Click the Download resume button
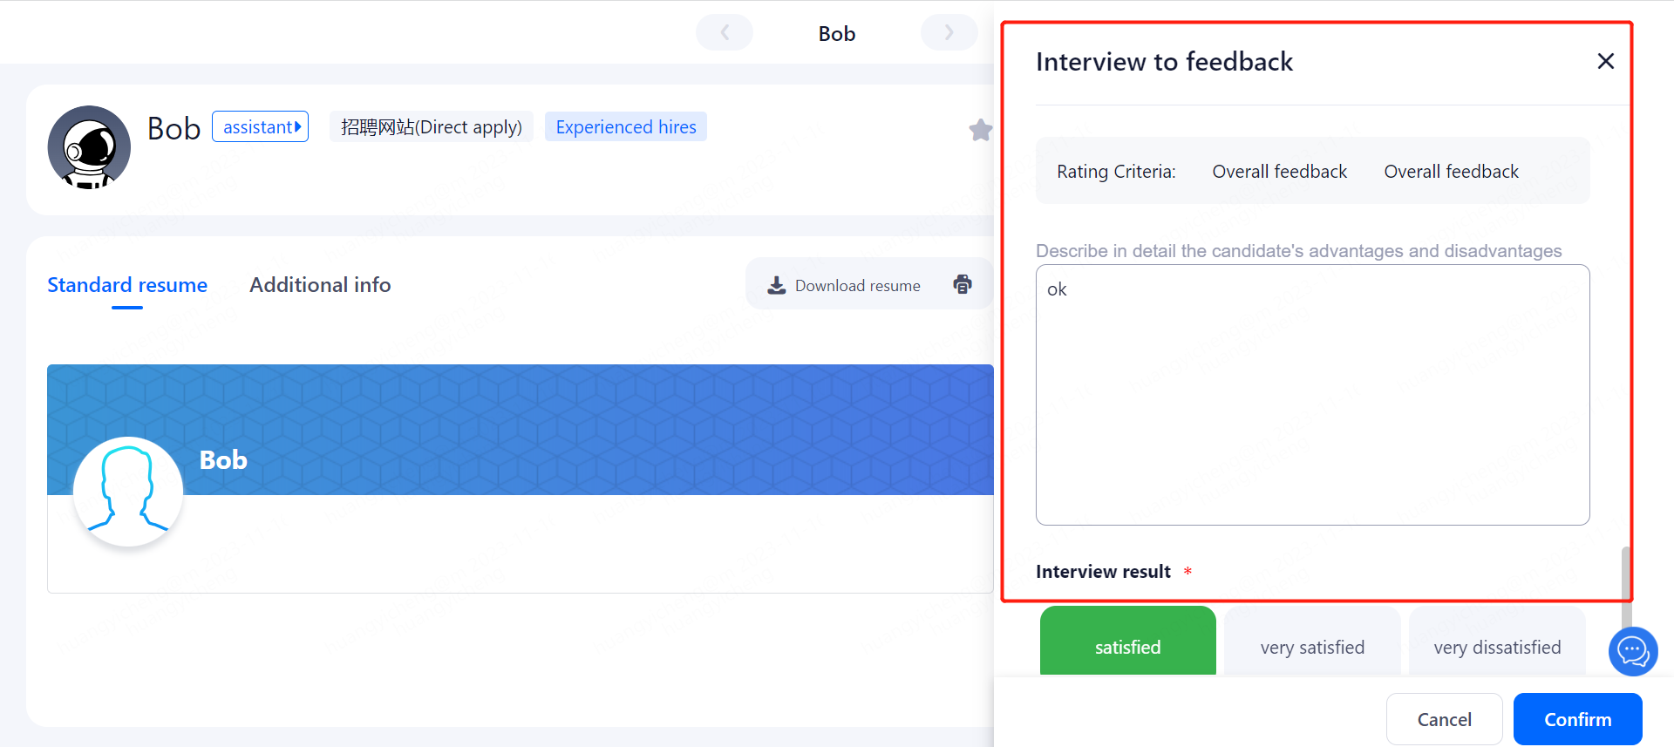Image resolution: width=1674 pixels, height=747 pixels. pos(844,285)
